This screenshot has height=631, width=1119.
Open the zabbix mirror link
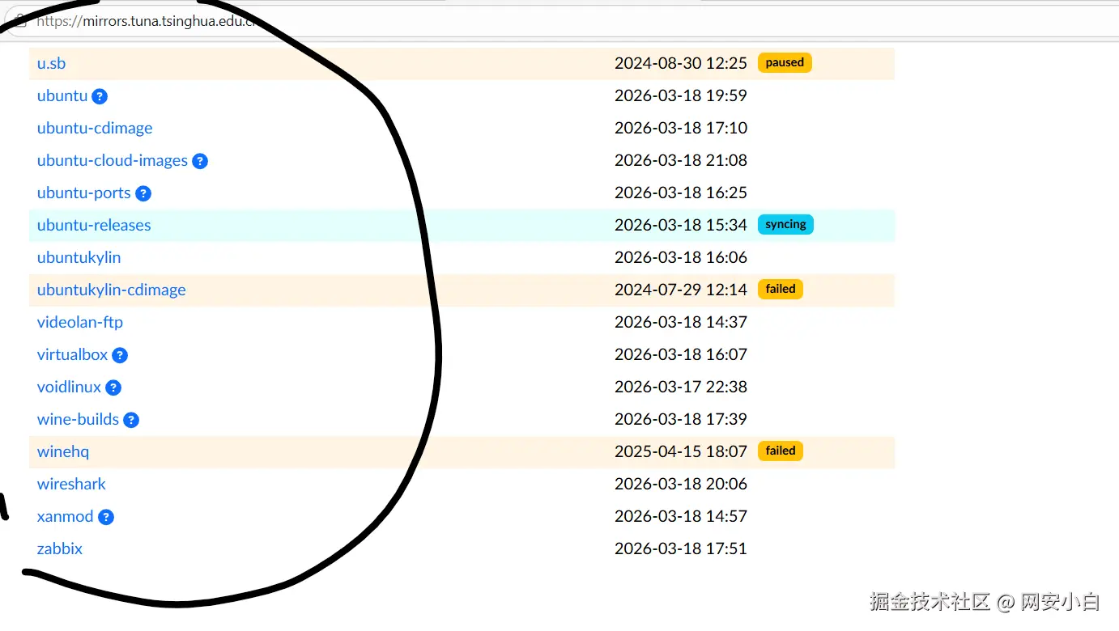point(60,548)
